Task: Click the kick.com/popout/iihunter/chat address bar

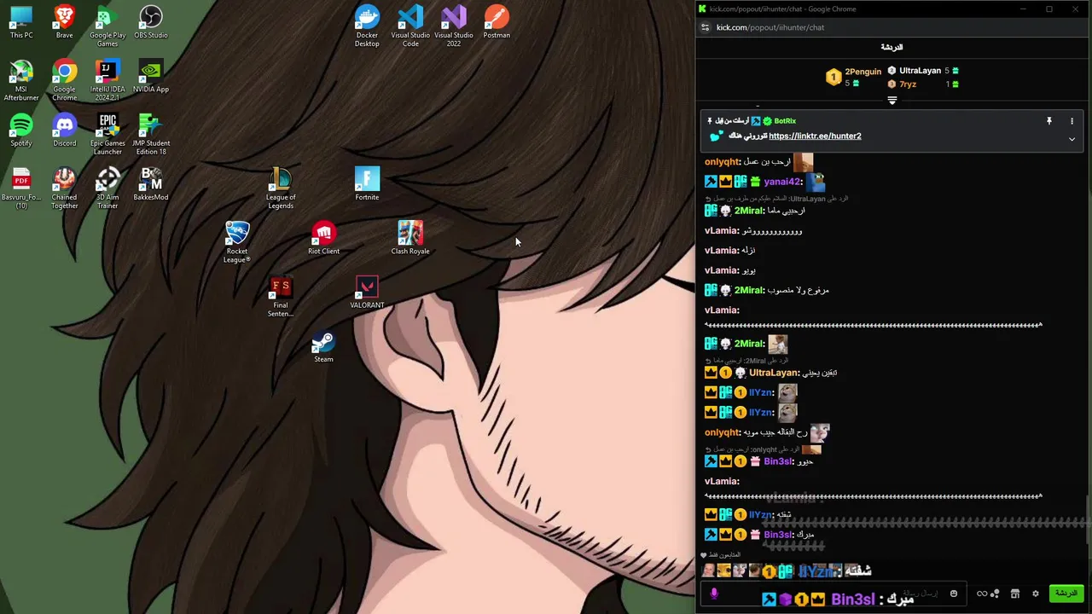Action: (770, 27)
